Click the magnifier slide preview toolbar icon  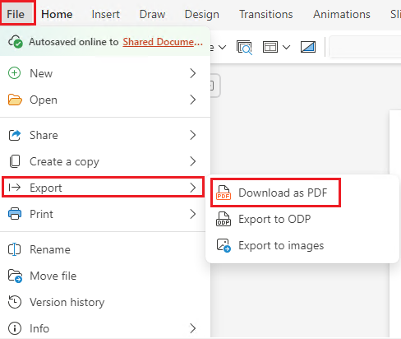click(244, 48)
